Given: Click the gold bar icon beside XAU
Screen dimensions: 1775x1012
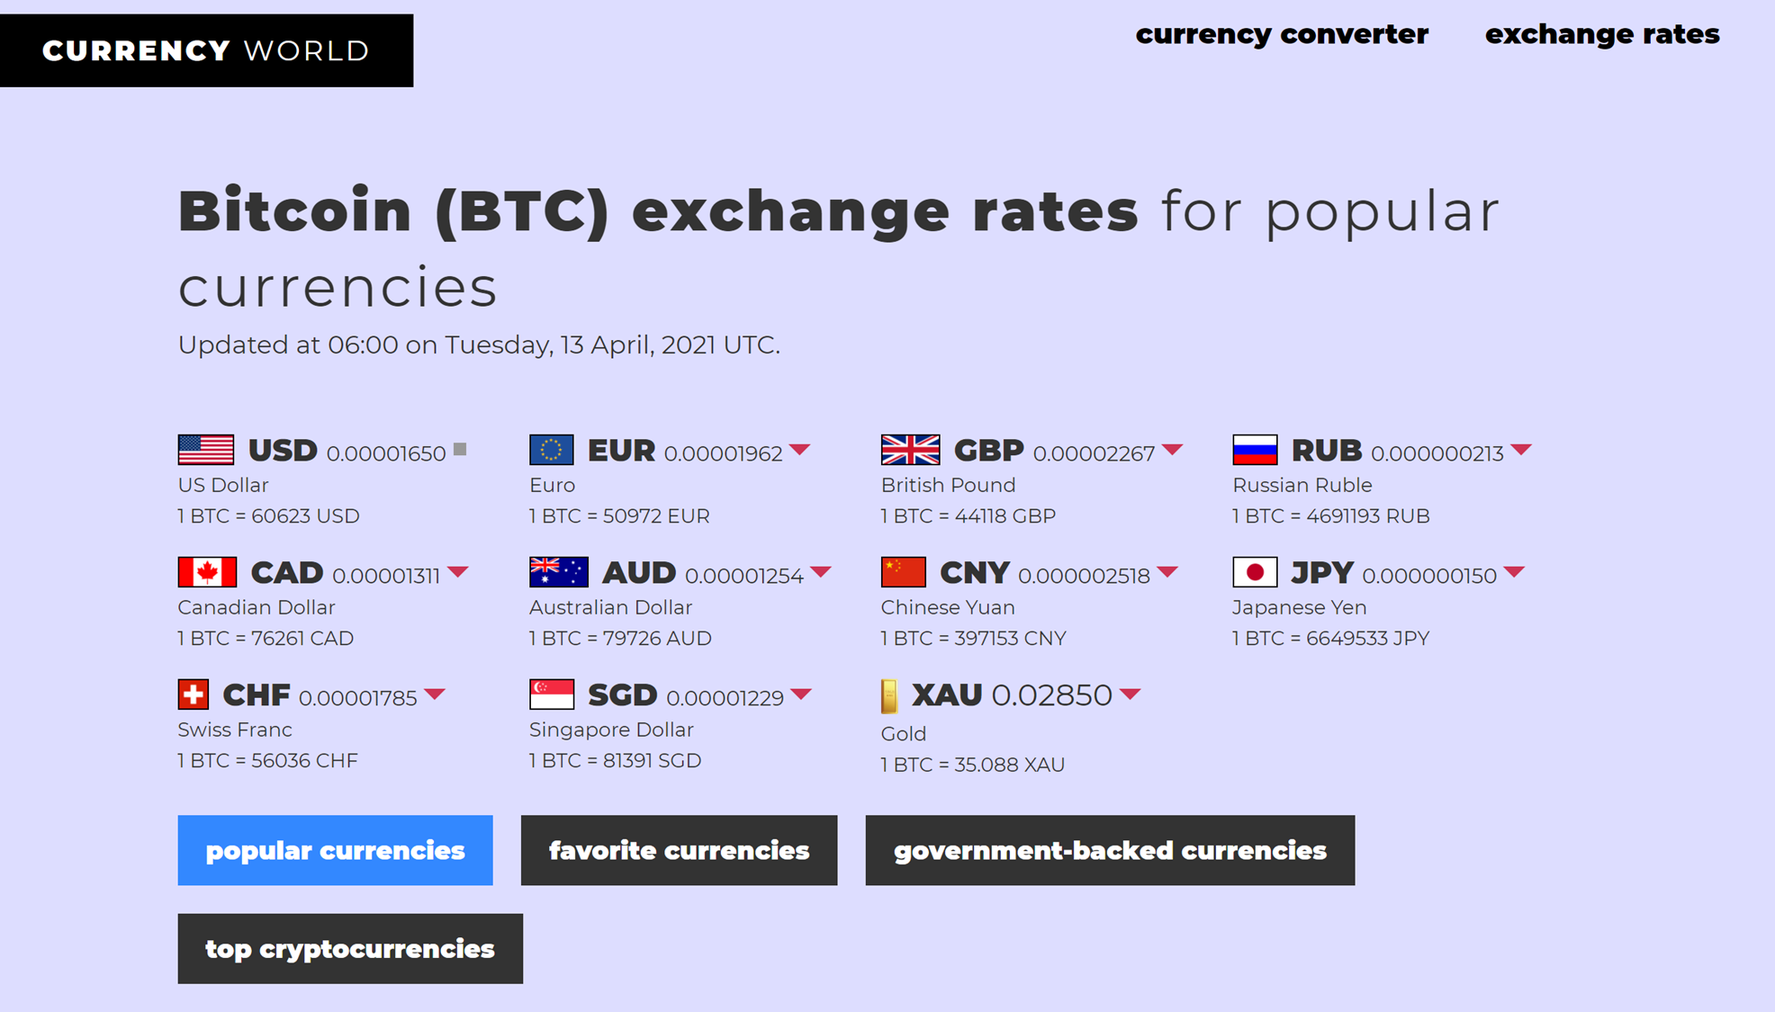Looking at the screenshot, I should (889, 696).
